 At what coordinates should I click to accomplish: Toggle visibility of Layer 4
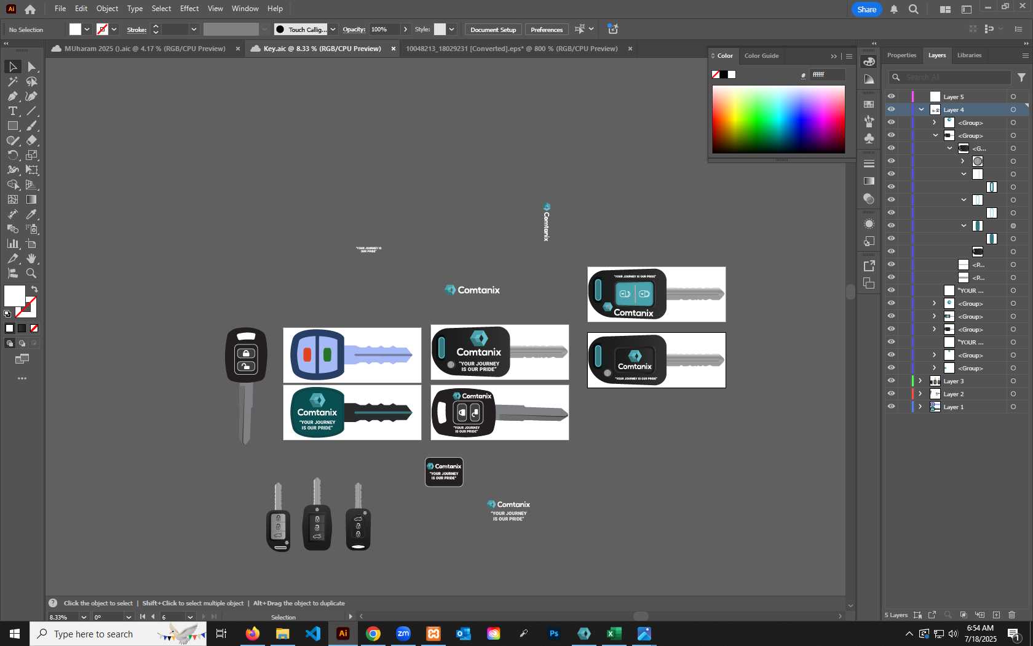tap(891, 110)
